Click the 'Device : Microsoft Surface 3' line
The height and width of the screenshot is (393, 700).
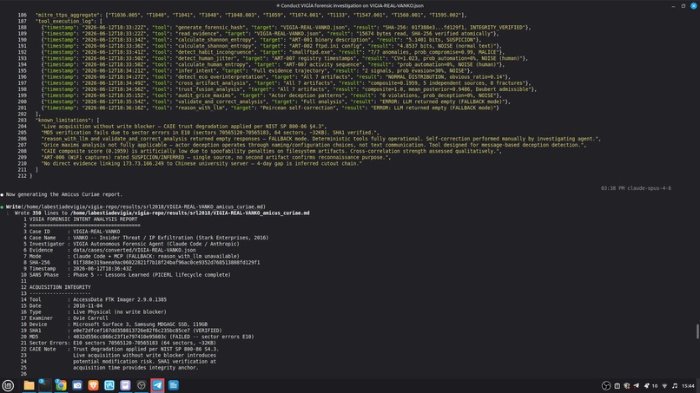[118, 324]
